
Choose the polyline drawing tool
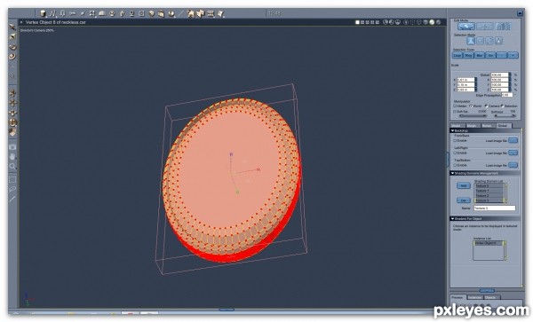tap(52, 13)
